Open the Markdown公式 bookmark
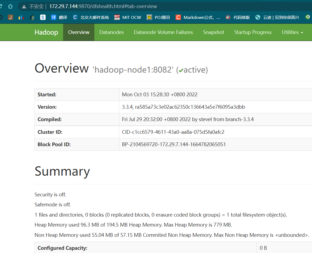Image resolution: width=312 pixels, height=253 pixels. pyautogui.click(x=198, y=17)
